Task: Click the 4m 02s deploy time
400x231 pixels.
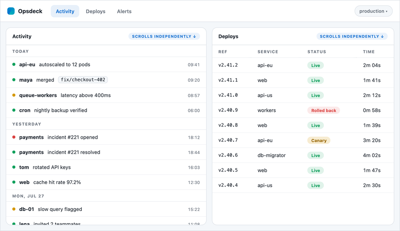Action: coord(372,155)
